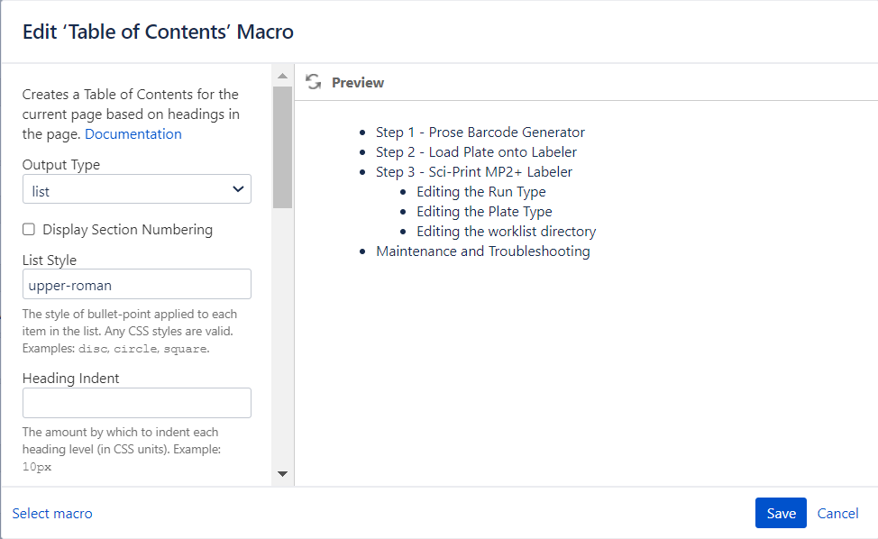Screen dimensions: 878x539
Task: Click 'Maintenance and Troubleshooting' in the preview
Action: point(482,251)
